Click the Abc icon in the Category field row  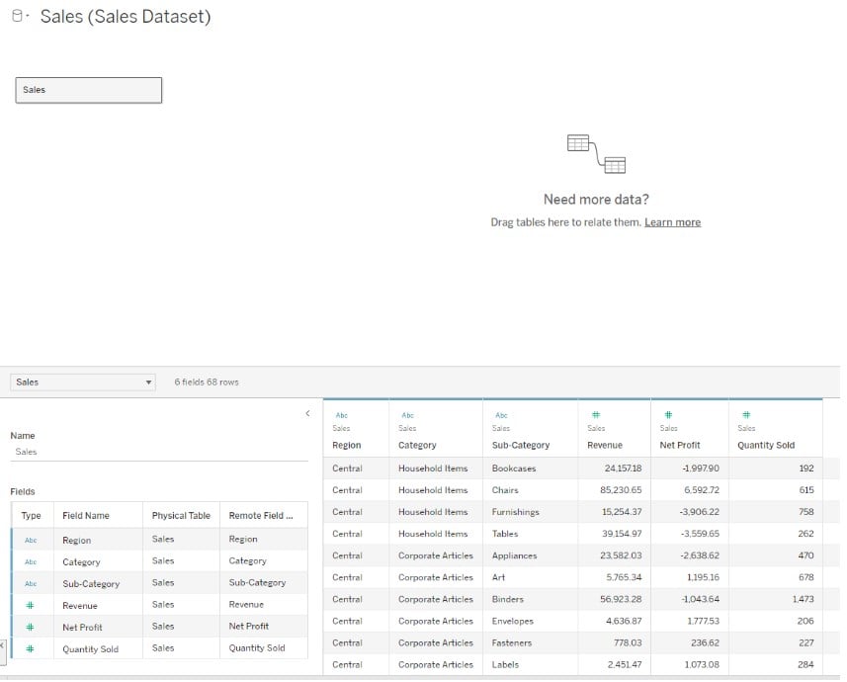point(31,562)
